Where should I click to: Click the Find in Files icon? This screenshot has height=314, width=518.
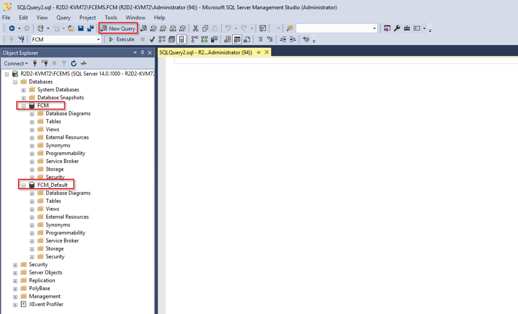pos(290,28)
